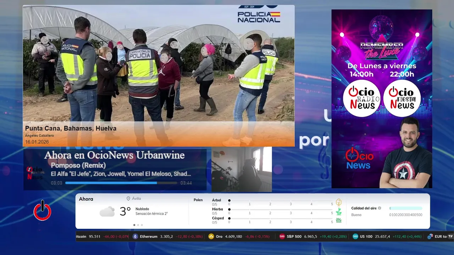Click the author name Ángeles Caballero
This screenshot has height=255, width=454.
pos(39,136)
